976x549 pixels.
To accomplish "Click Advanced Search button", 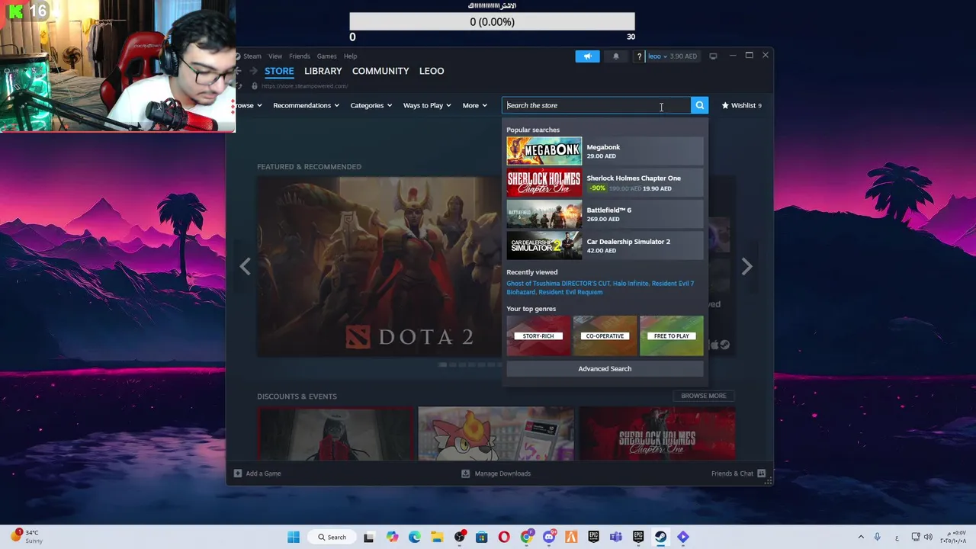I will click(605, 369).
